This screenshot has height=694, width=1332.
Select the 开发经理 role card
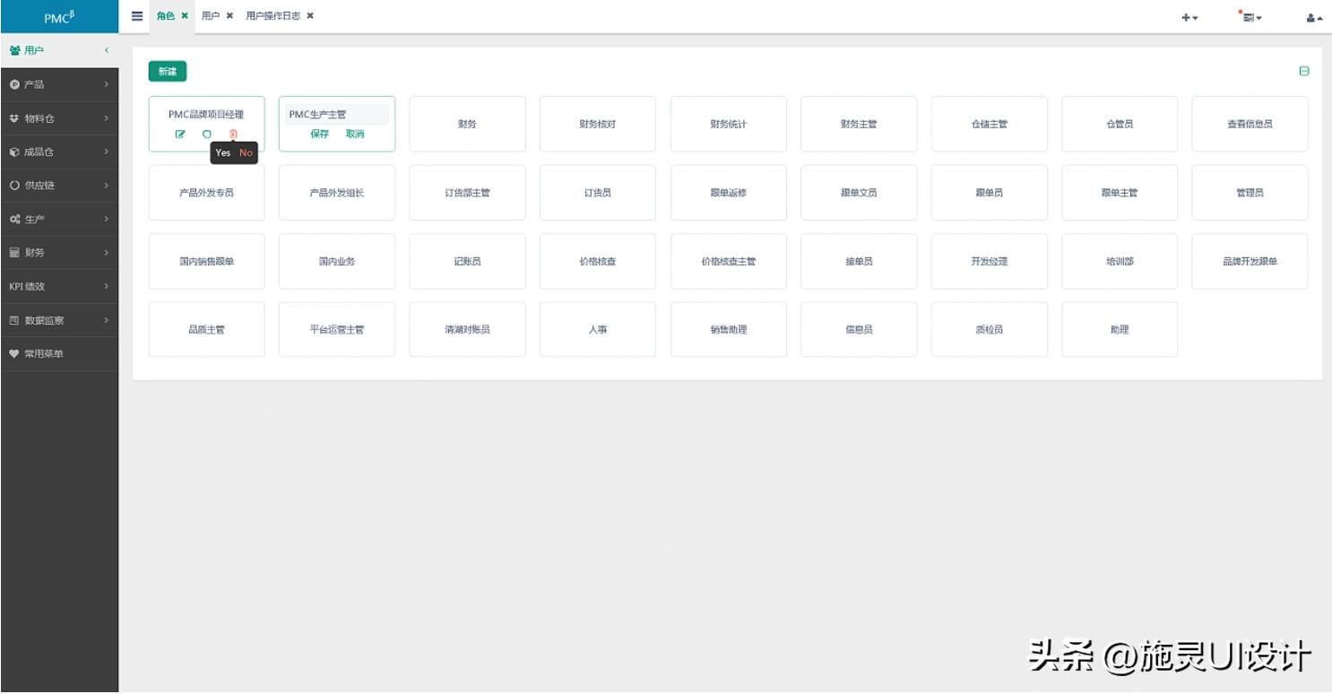click(990, 261)
